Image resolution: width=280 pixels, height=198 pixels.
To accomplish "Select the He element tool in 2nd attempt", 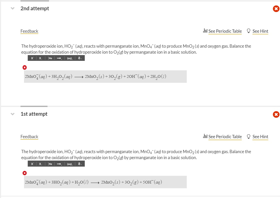I will pyautogui.click(x=50, y=58).
